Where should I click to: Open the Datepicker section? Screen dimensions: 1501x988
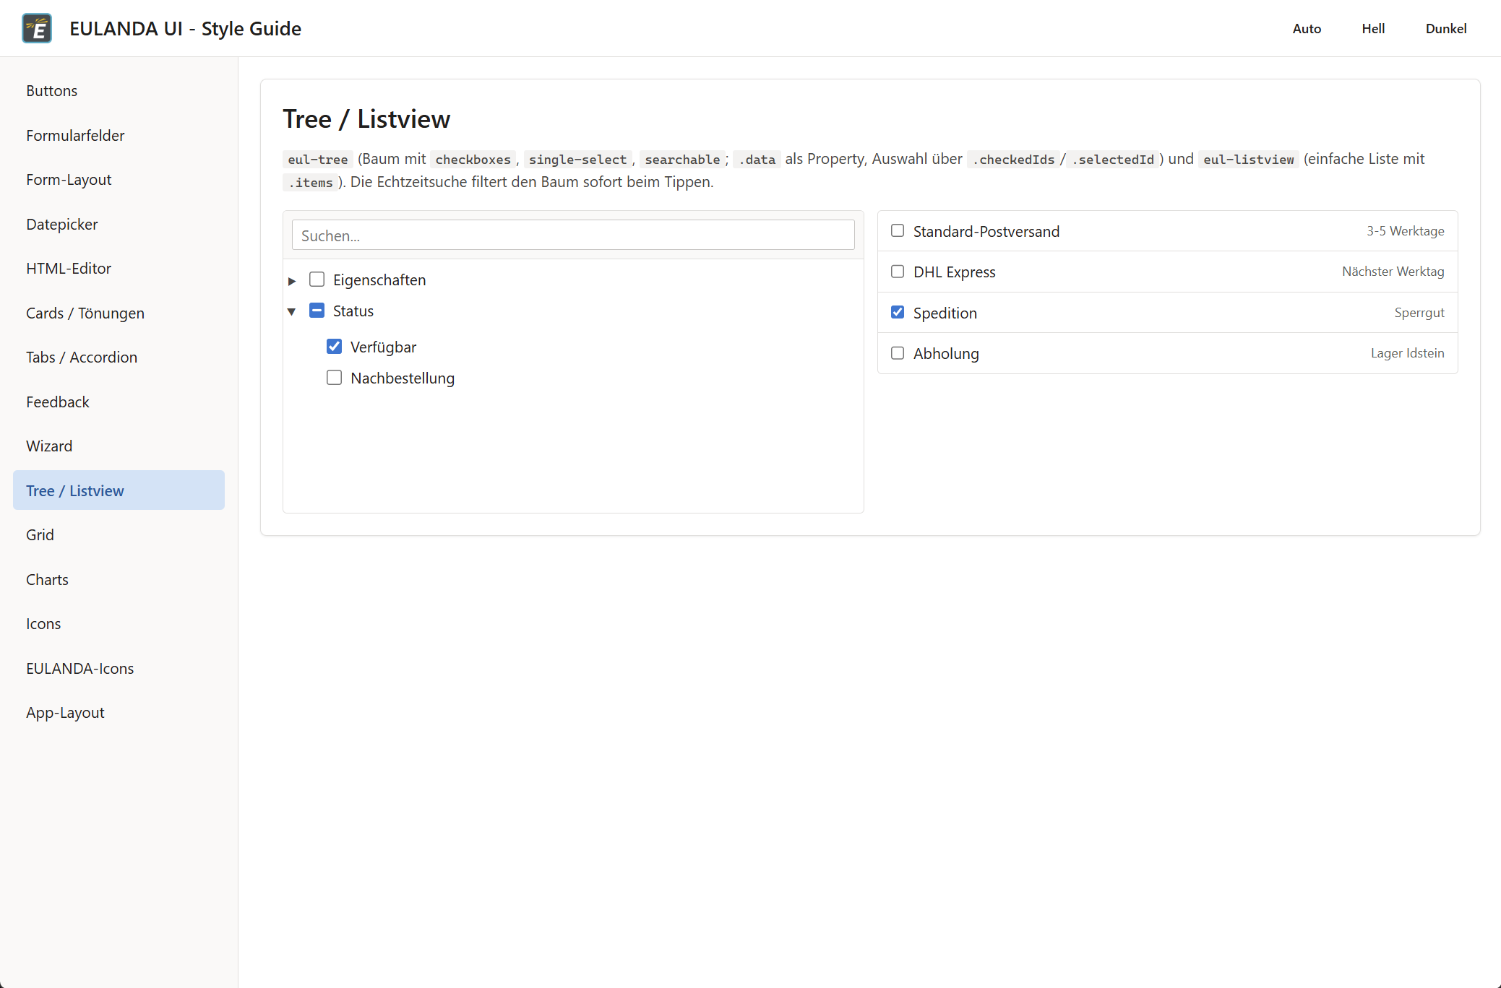click(x=119, y=224)
